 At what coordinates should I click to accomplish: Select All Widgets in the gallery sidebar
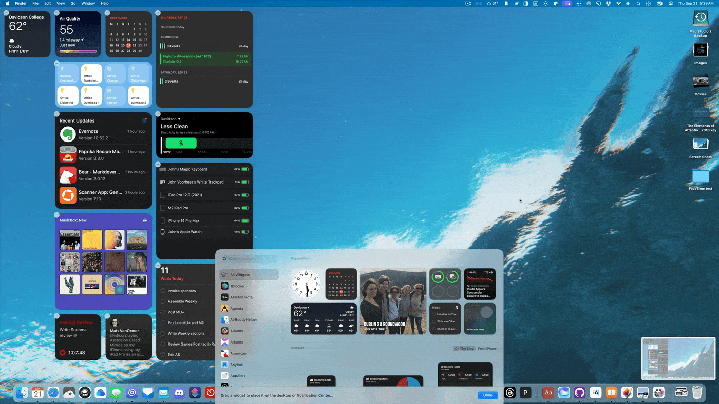[x=249, y=275]
